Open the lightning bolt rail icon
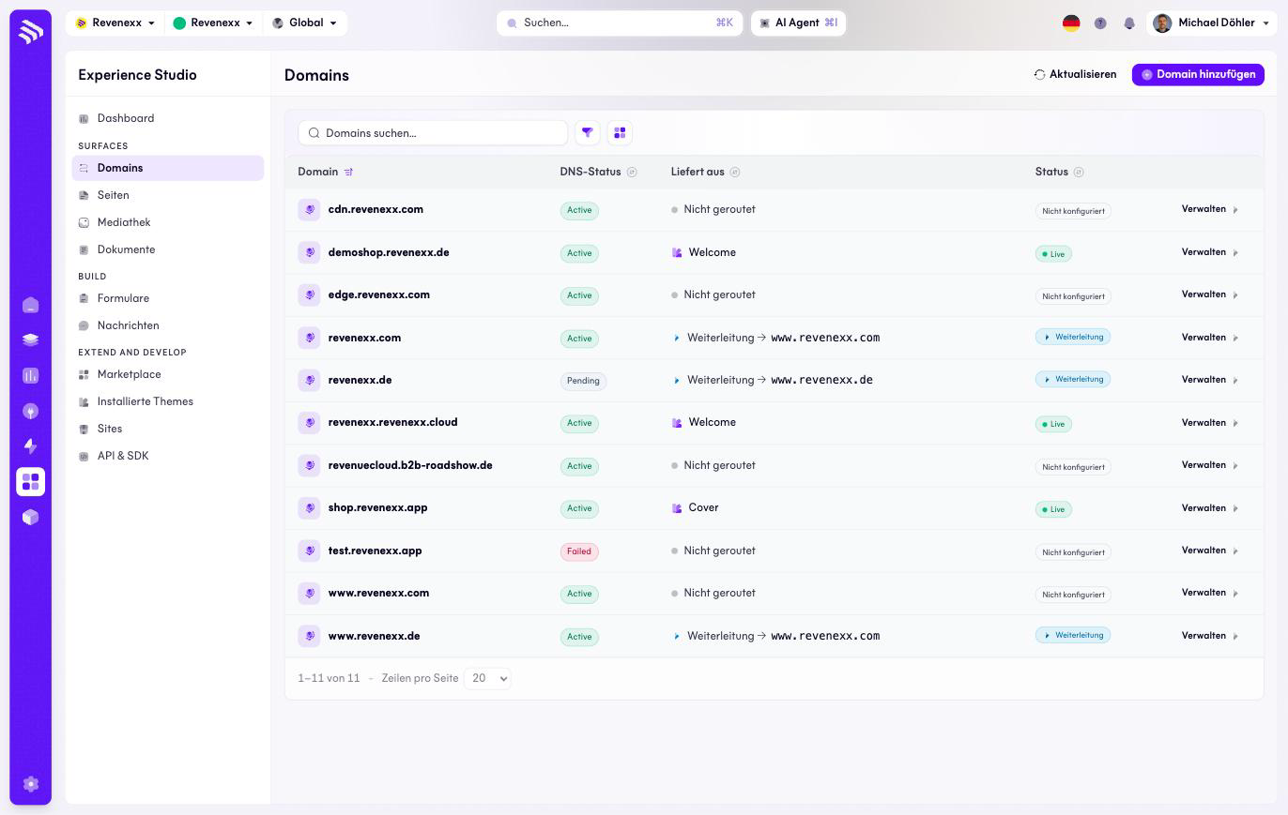The image size is (1288, 815). click(x=30, y=446)
